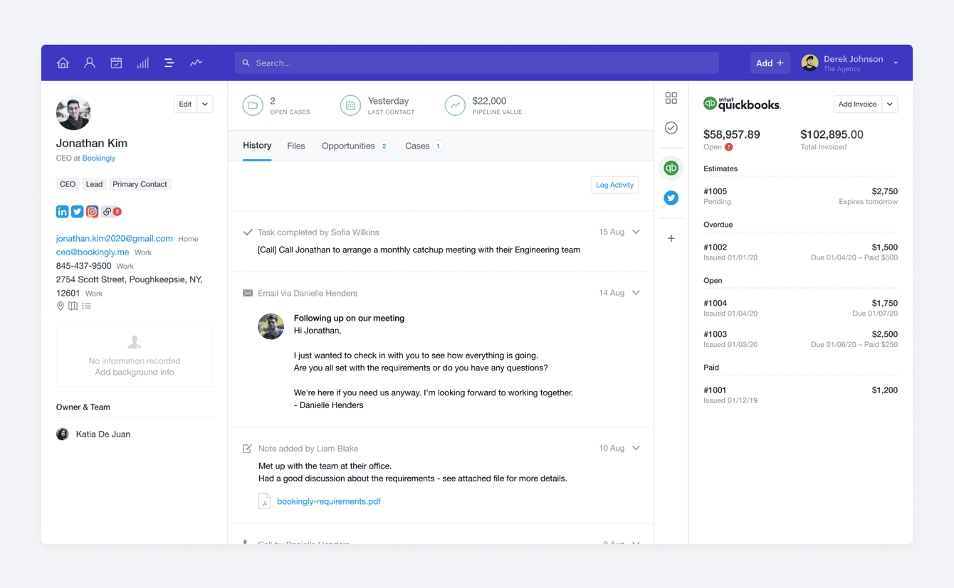Switch to the History tab

point(257,146)
